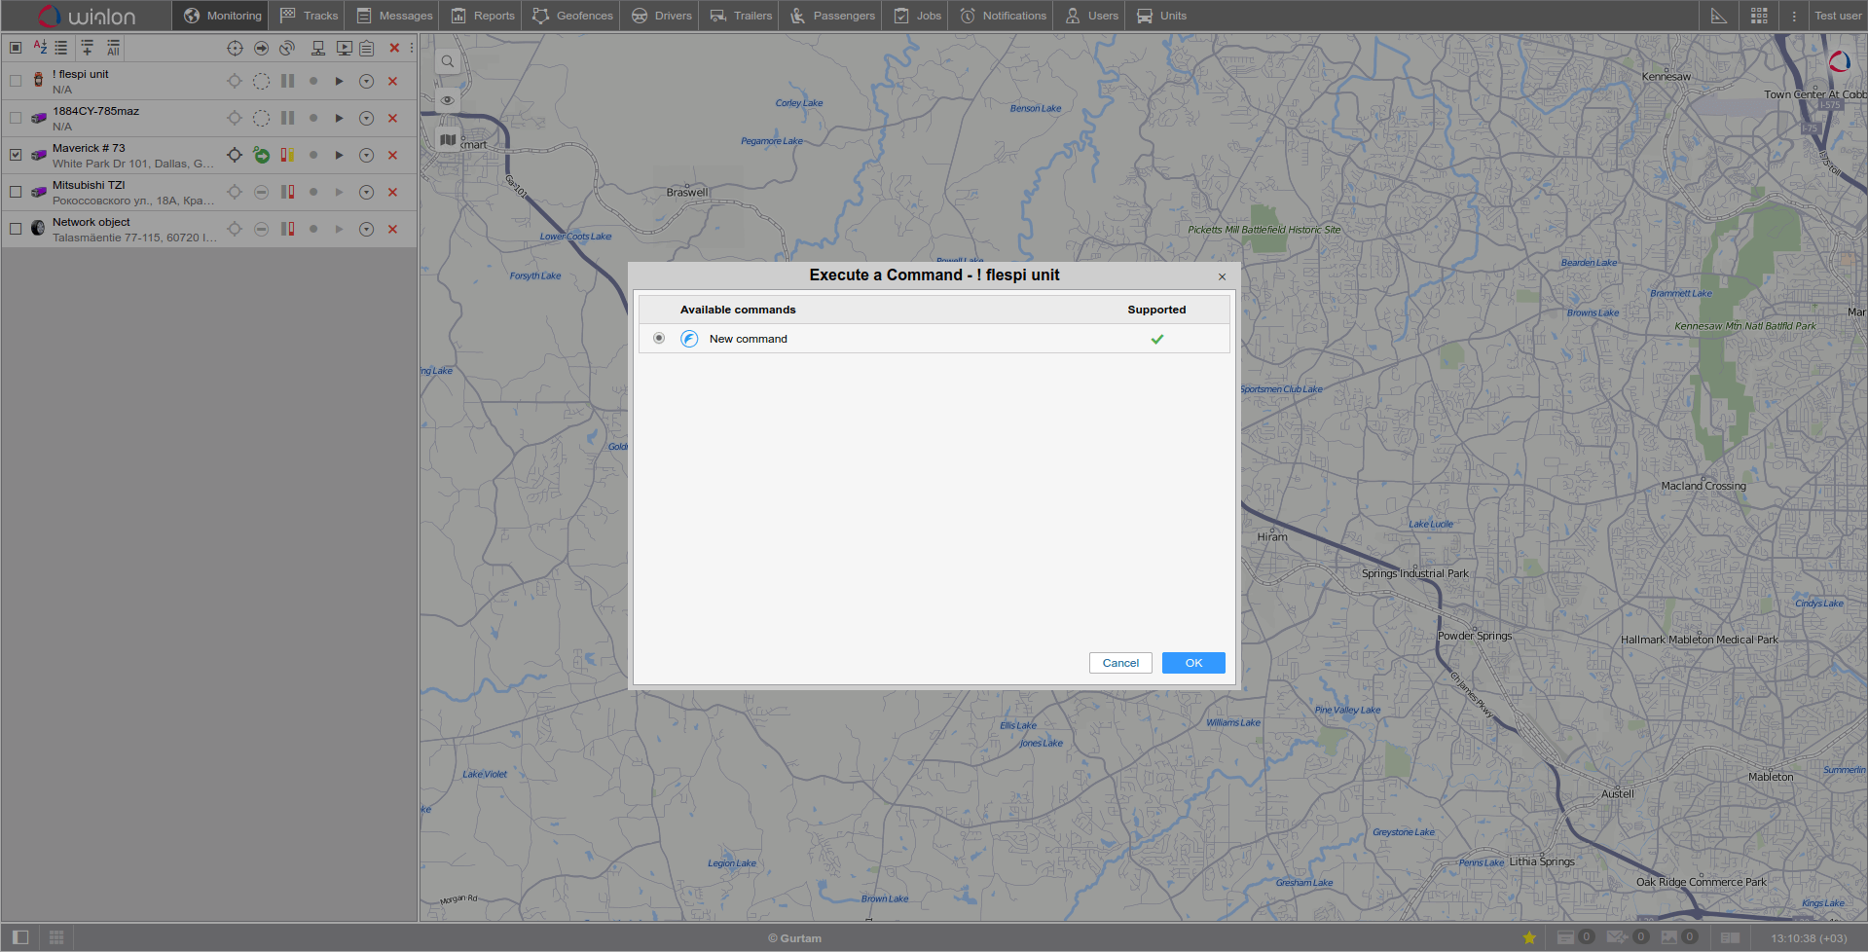Click the A-Z sort icon in unit list
This screenshot has height=952, width=1868.
click(40, 47)
